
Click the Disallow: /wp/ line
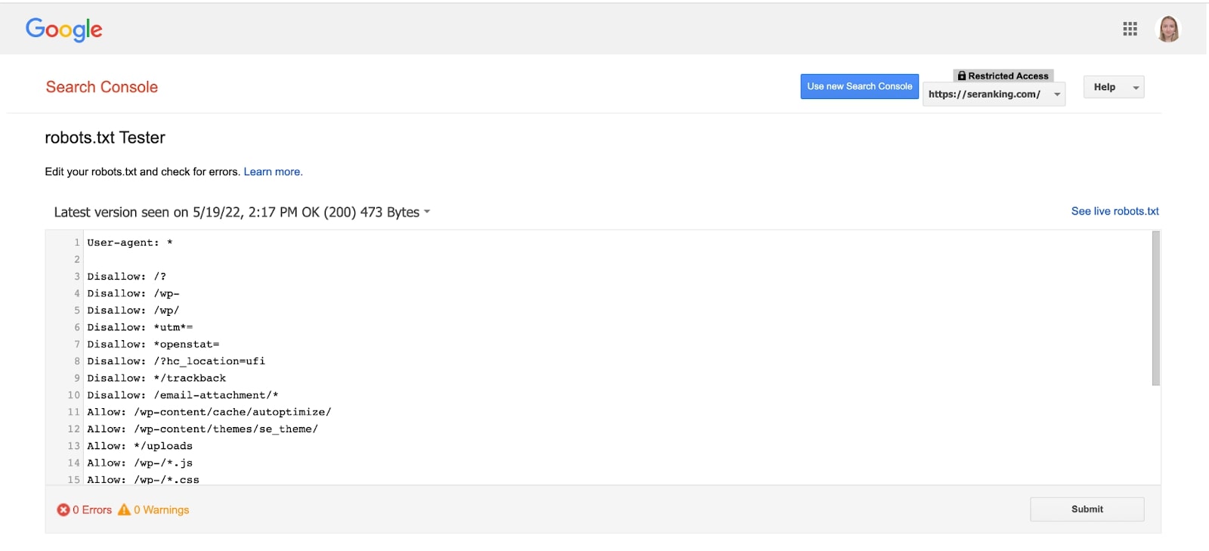[x=133, y=311]
